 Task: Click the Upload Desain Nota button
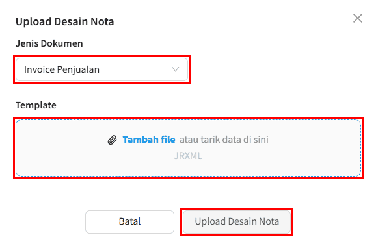[237, 221]
